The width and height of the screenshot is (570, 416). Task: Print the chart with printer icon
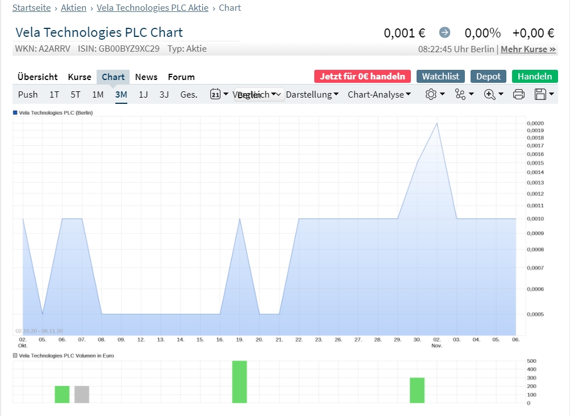(518, 94)
